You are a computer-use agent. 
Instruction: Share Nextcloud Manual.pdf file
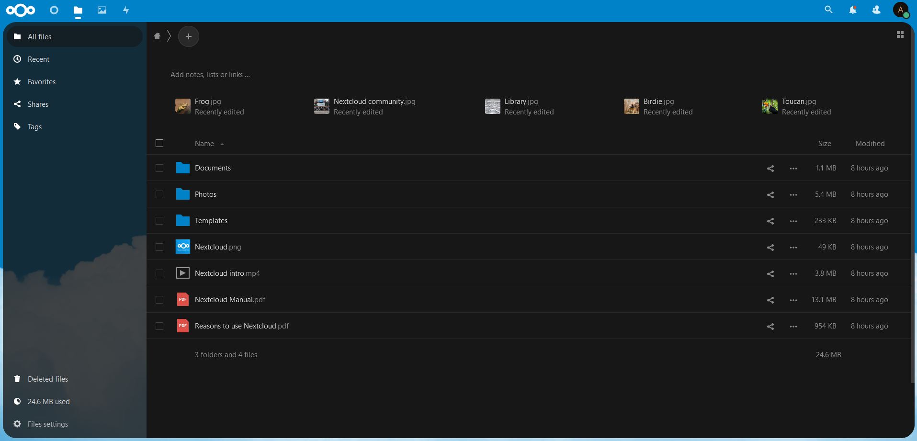(x=770, y=300)
